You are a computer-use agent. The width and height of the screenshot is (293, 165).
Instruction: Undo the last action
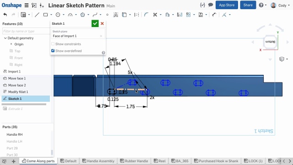pos(5,15)
